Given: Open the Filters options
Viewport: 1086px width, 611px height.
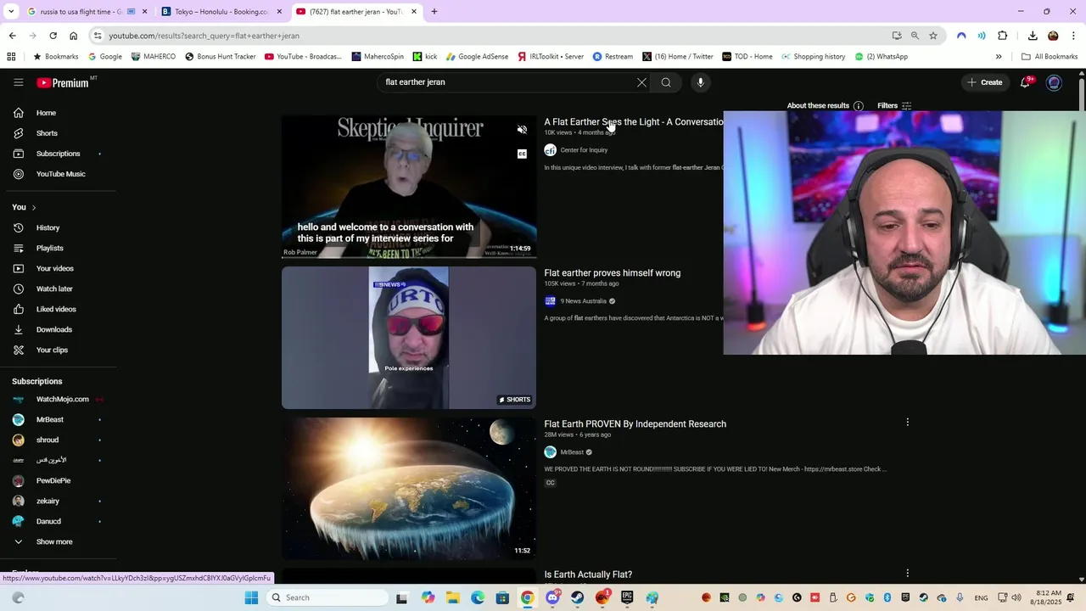Looking at the screenshot, I should click(894, 106).
